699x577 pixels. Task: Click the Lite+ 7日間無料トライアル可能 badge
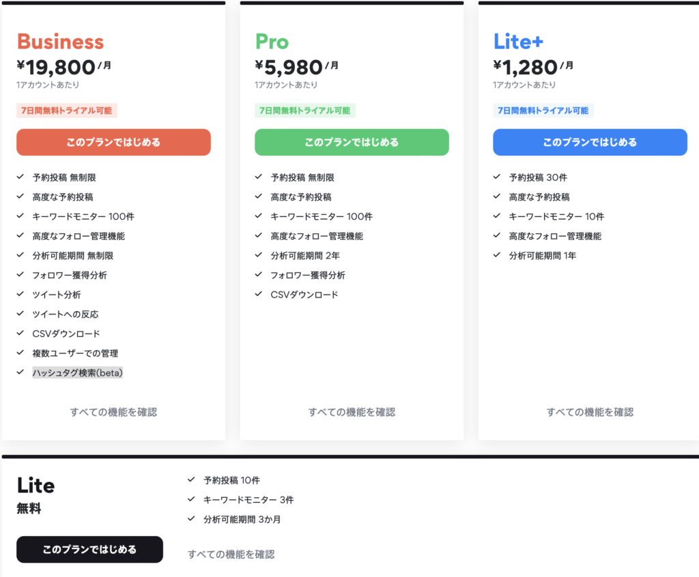543,110
